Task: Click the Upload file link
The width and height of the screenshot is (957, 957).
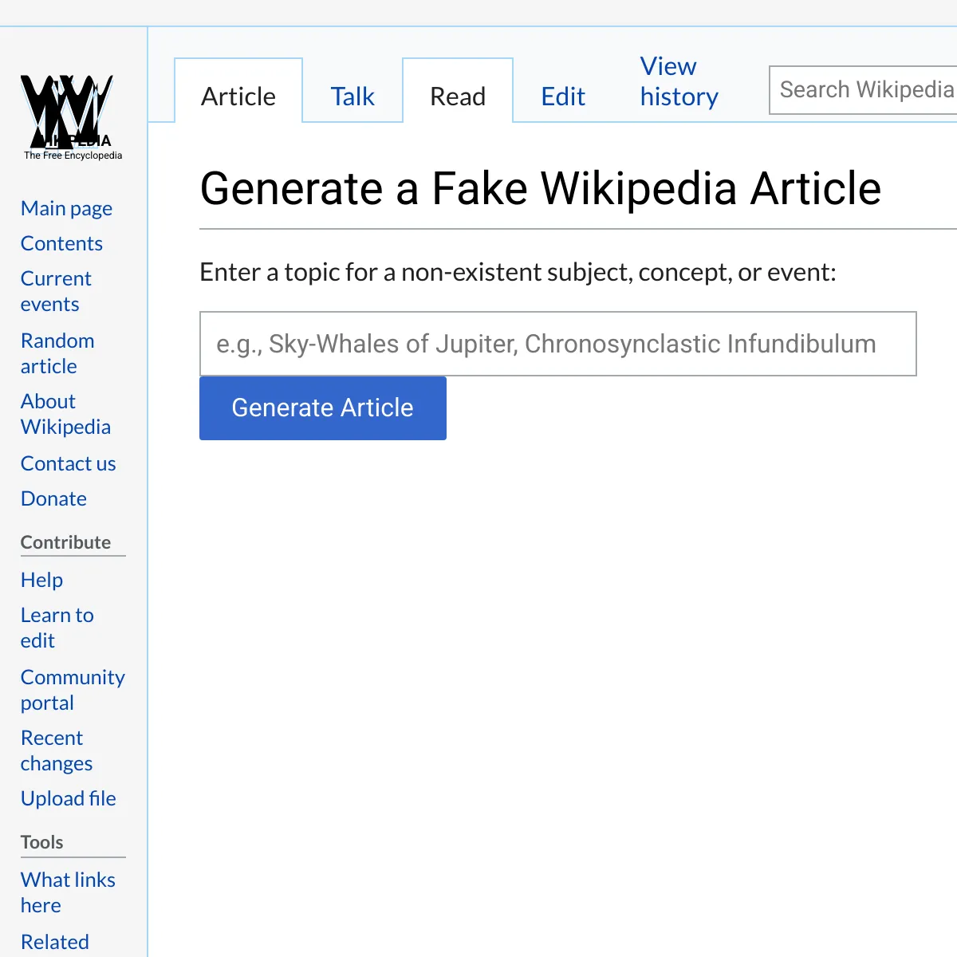Action: click(68, 798)
